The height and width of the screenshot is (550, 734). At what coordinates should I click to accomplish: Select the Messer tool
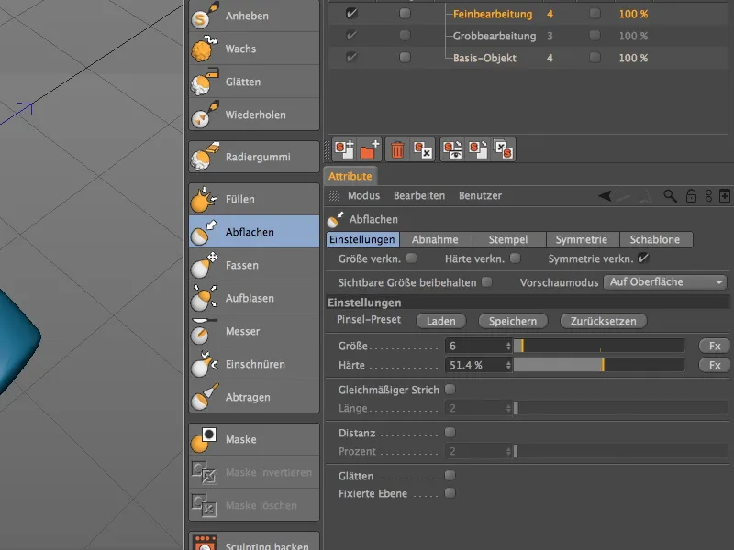[x=254, y=331]
